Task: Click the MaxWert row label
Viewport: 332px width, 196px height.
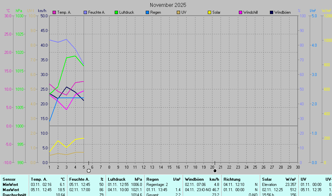Action: (x=11, y=190)
